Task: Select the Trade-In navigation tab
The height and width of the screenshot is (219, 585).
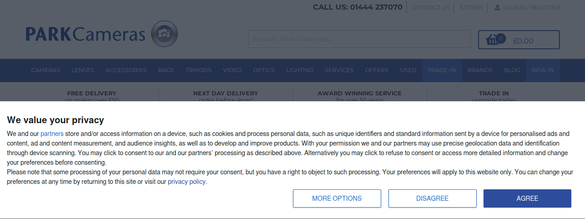Action: click(442, 70)
